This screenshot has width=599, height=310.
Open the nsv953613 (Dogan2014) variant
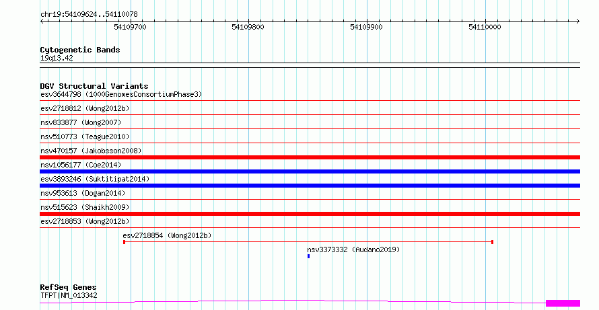pyautogui.click(x=83, y=193)
